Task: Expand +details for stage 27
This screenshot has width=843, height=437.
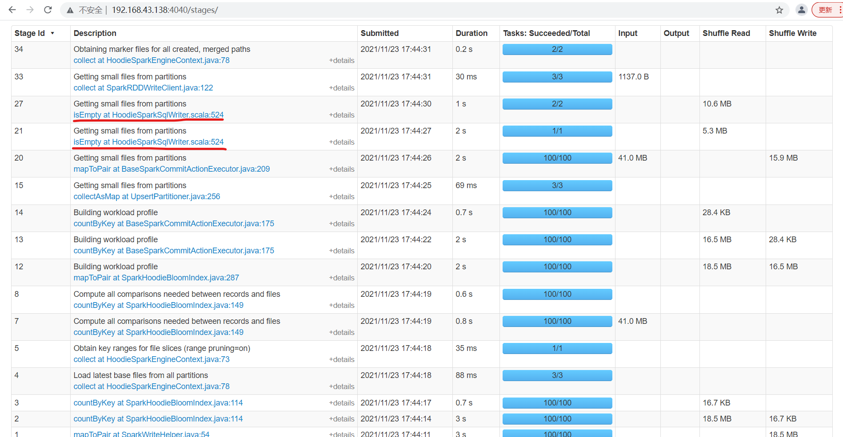Action: pyautogui.click(x=341, y=115)
